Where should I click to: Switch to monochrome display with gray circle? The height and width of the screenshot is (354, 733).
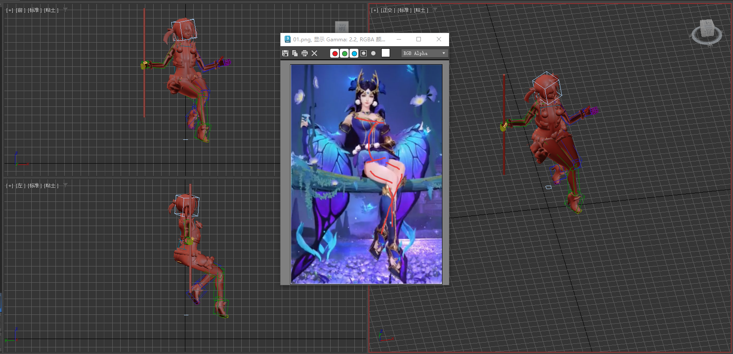[373, 53]
